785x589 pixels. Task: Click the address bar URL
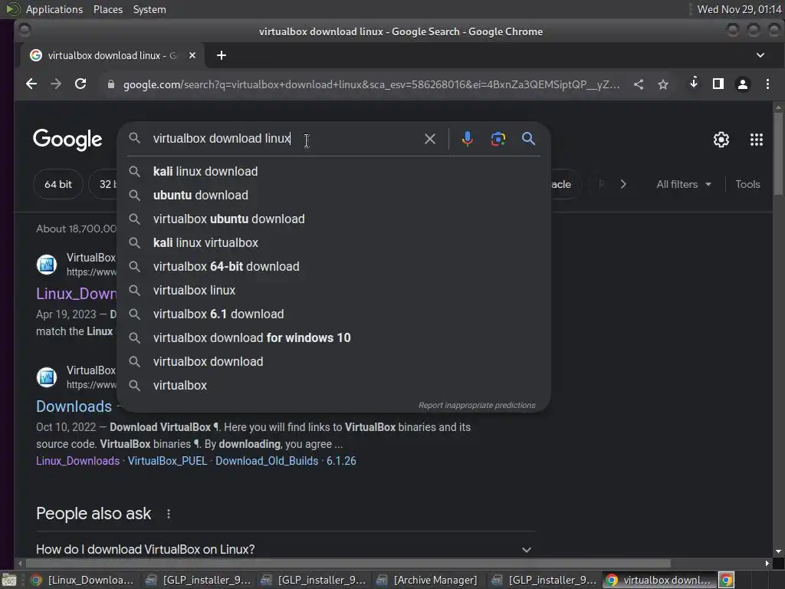pyautogui.click(x=371, y=84)
